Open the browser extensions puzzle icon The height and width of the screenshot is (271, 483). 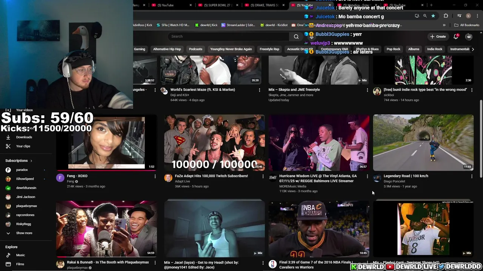point(446,16)
